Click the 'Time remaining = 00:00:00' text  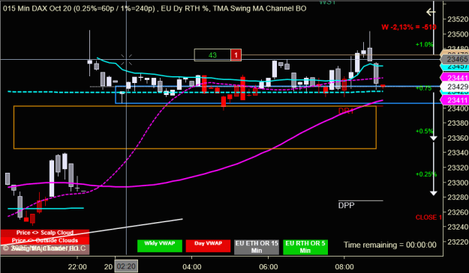coord(390,245)
